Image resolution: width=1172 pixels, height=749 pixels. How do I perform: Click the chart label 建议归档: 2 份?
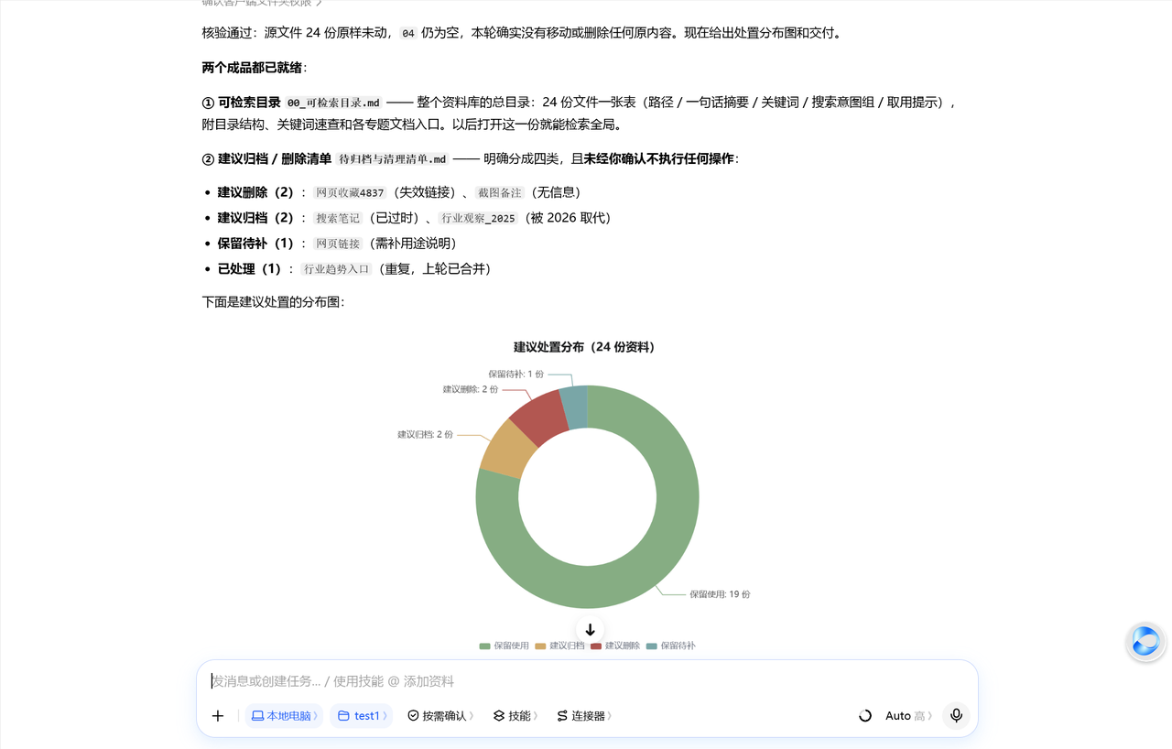tap(425, 434)
